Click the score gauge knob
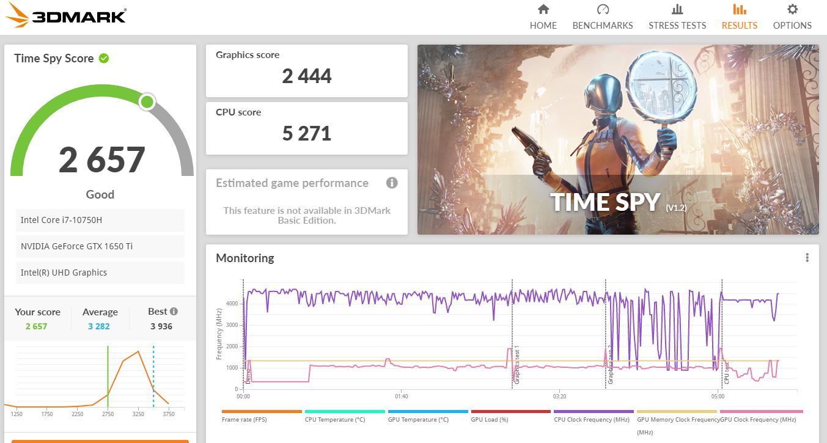Viewport: 827px width, 443px height. point(147,102)
